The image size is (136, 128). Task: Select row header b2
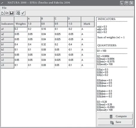coord(7,50)
